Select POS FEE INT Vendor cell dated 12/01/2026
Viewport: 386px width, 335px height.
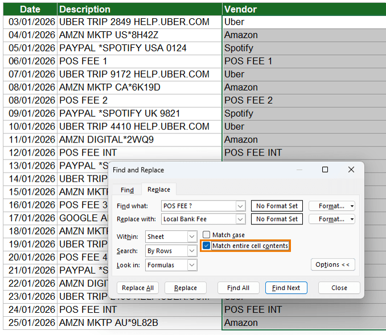(x=304, y=153)
